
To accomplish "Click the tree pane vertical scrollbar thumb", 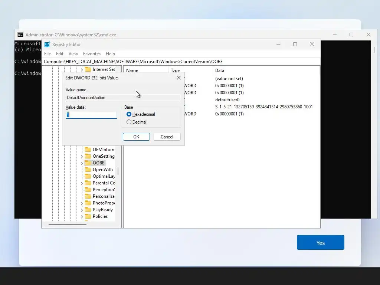I will coord(118,171).
